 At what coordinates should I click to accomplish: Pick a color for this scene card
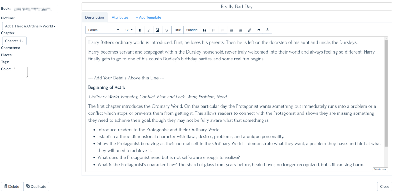(x=21, y=72)
